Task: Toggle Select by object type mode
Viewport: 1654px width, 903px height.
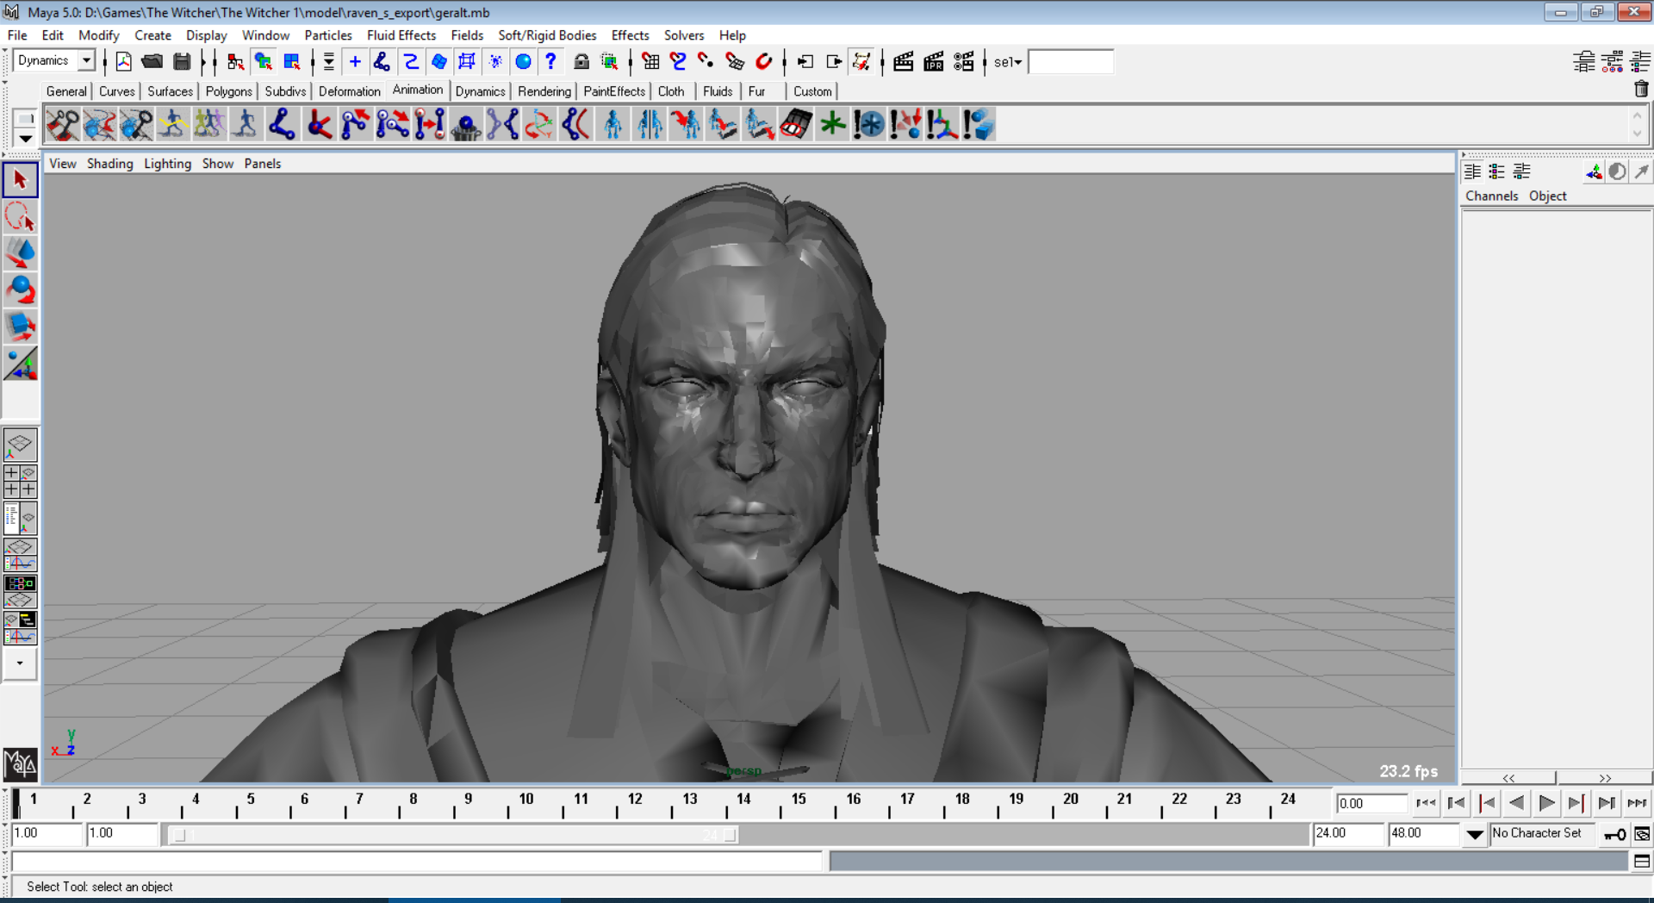Action: click(264, 61)
